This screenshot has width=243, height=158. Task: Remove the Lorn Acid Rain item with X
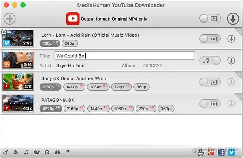point(4,32)
